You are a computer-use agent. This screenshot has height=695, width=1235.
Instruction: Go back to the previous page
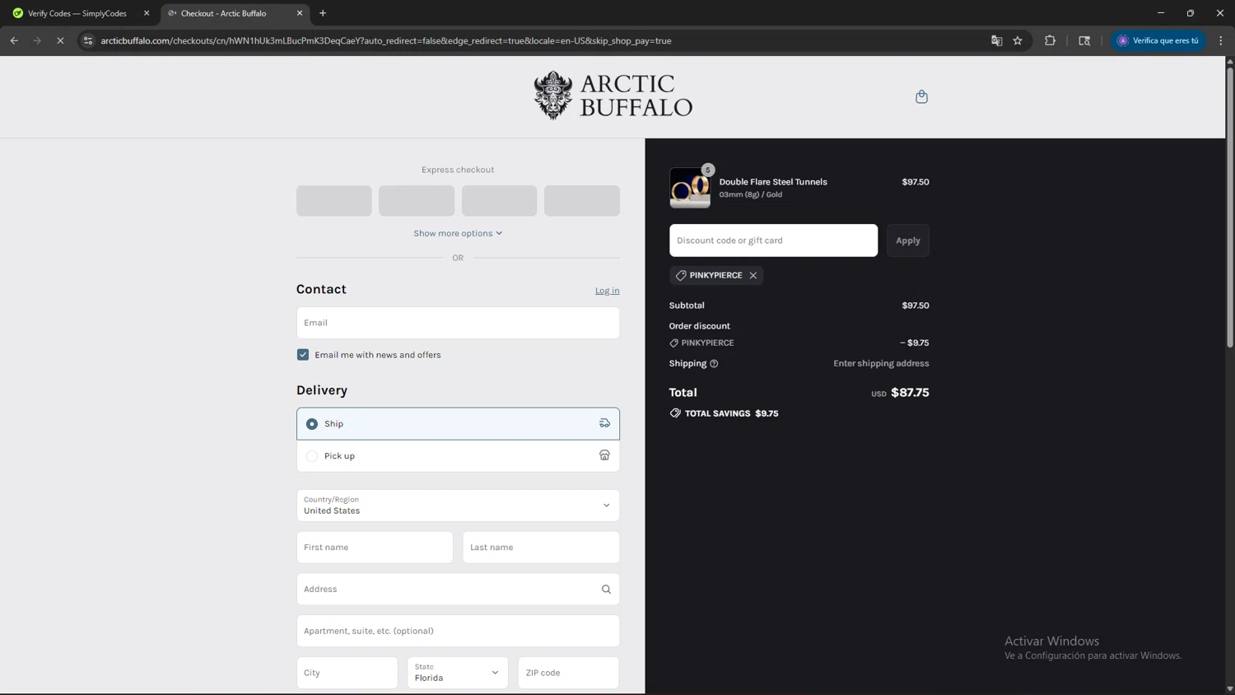(x=14, y=40)
